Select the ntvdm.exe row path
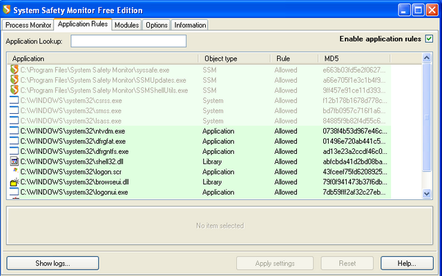The image size is (442, 276). click(x=73, y=131)
